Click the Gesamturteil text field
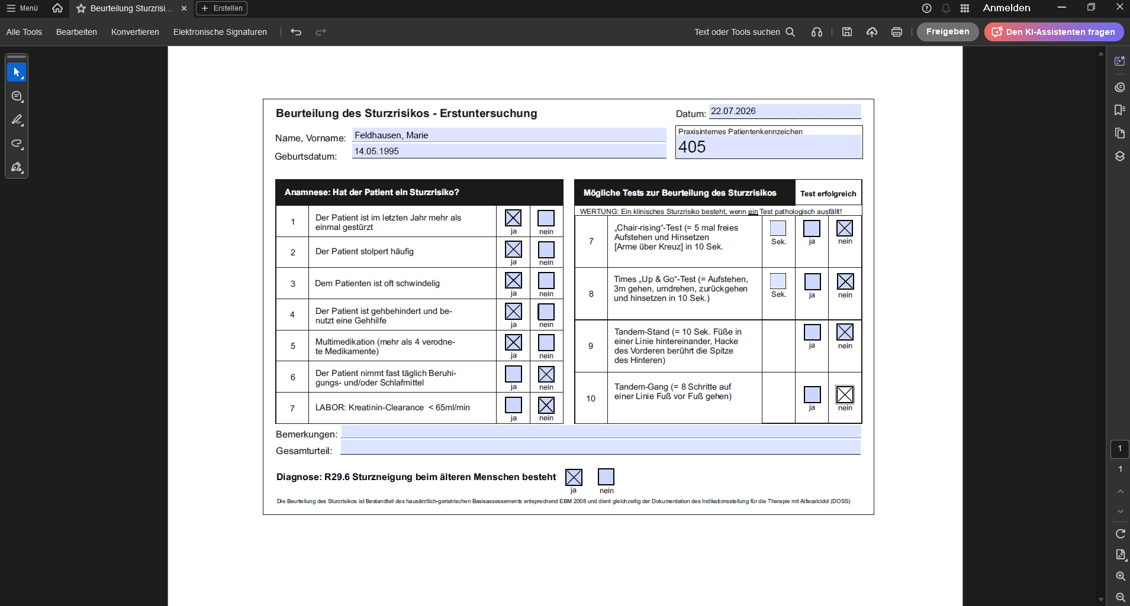The image size is (1130, 606). click(601, 448)
